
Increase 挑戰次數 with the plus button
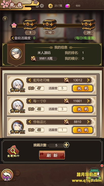pos(66,145)
